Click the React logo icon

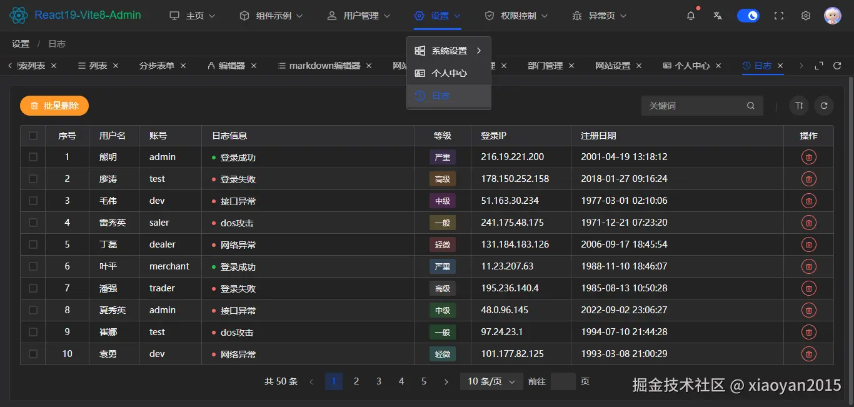click(19, 15)
